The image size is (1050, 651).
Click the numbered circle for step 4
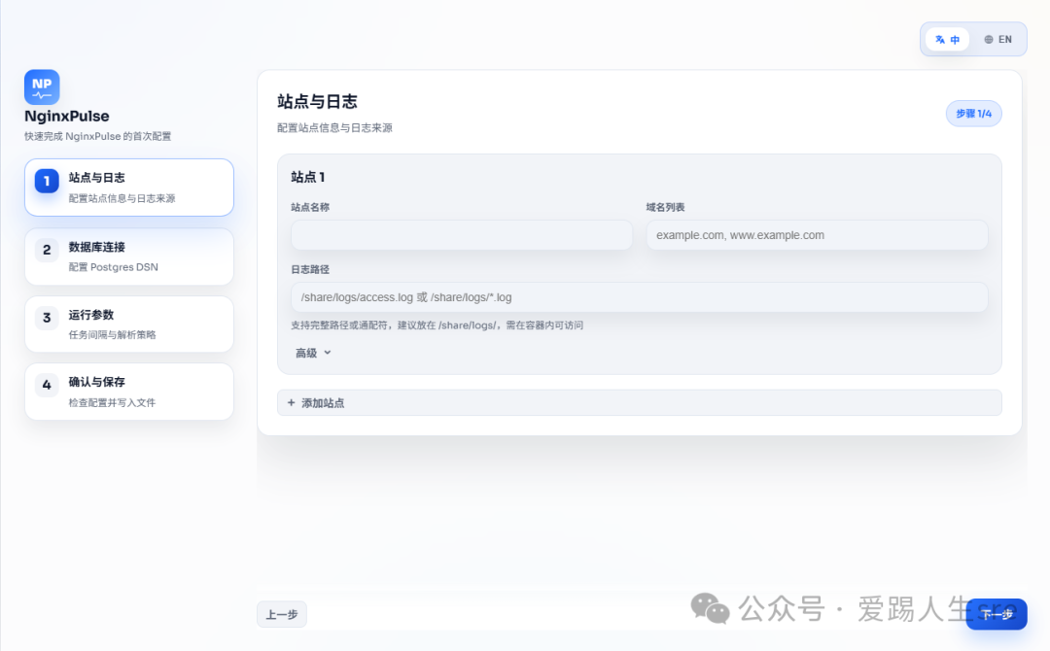(47, 385)
